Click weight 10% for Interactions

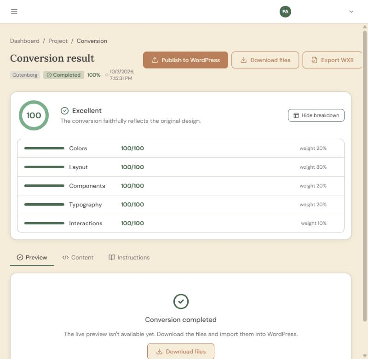(x=314, y=223)
